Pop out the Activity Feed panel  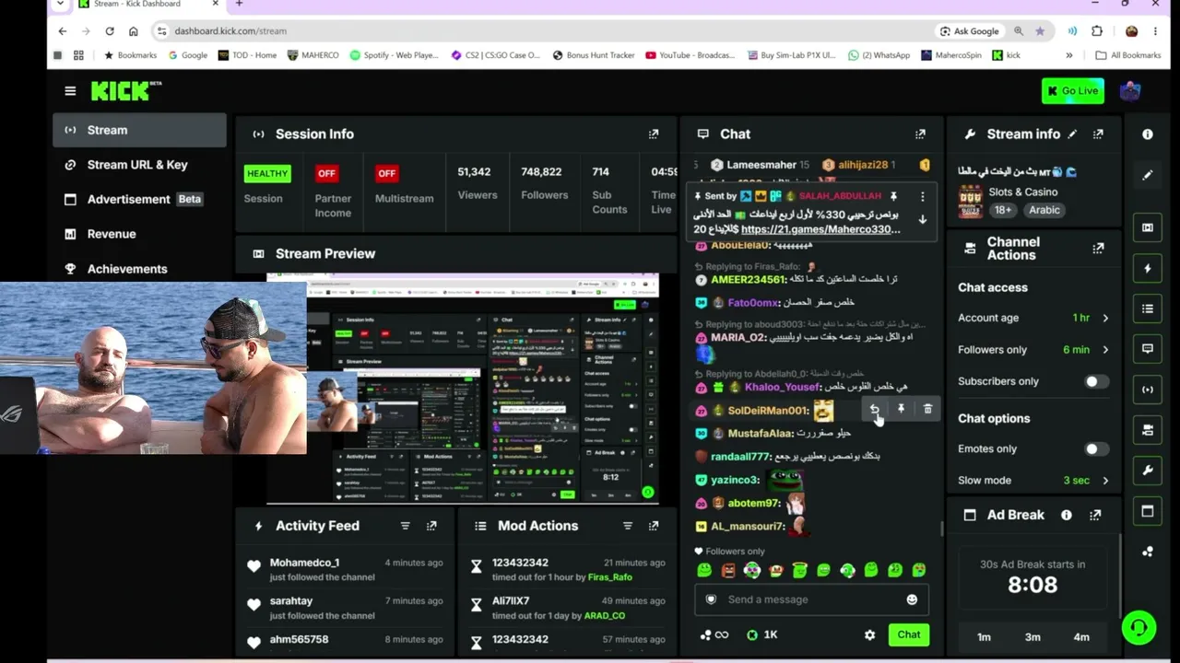tap(431, 526)
